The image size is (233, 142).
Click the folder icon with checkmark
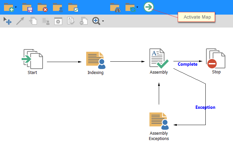click(73, 8)
